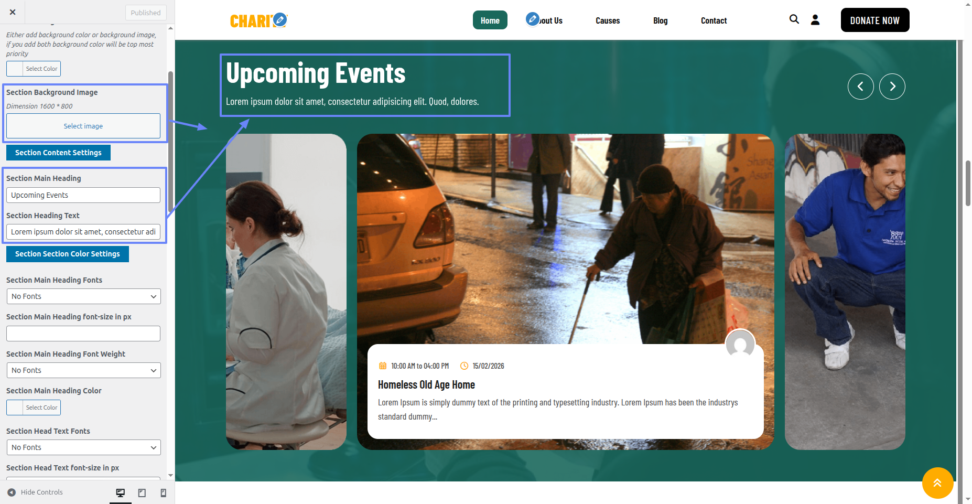Screen dimensions: 972x504
Task: Click the scroll-to-top orange button
Action: point(937,482)
